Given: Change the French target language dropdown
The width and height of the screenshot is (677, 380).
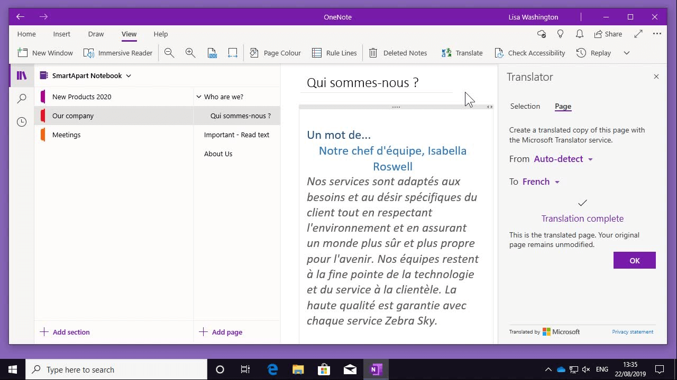Looking at the screenshot, I should point(539,182).
